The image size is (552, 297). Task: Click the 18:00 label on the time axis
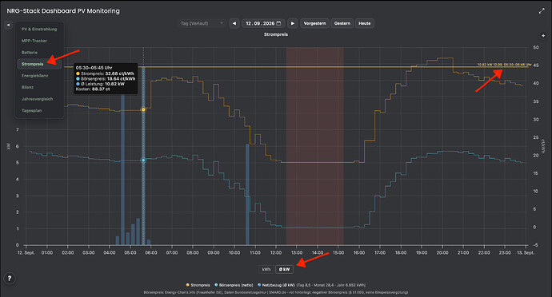[401, 253]
